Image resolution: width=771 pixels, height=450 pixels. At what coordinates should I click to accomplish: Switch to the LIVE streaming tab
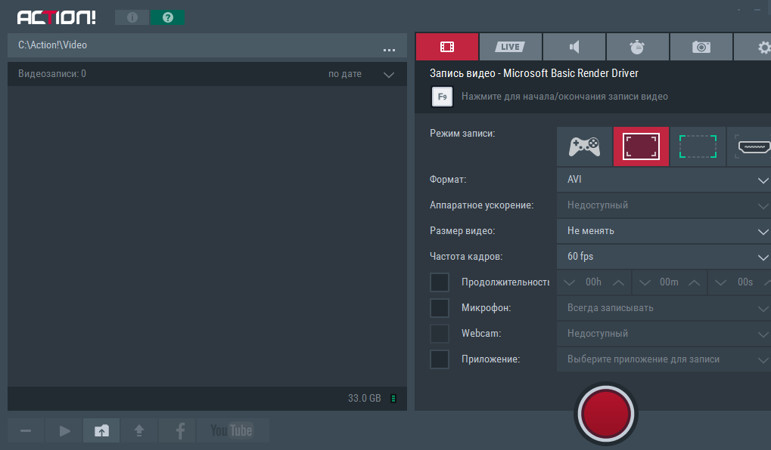coord(510,47)
